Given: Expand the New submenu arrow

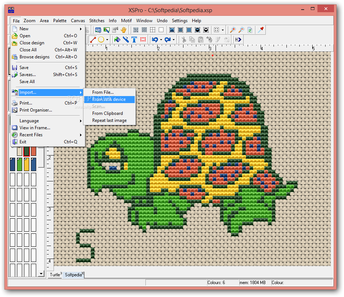Looking at the screenshot, I should pyautogui.click(x=81, y=29).
